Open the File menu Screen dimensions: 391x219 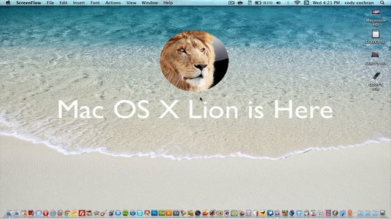pos(50,2)
